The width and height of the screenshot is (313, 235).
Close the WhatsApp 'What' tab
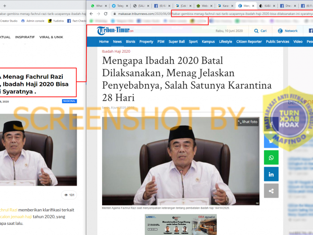pyautogui.click(x=106, y=6)
